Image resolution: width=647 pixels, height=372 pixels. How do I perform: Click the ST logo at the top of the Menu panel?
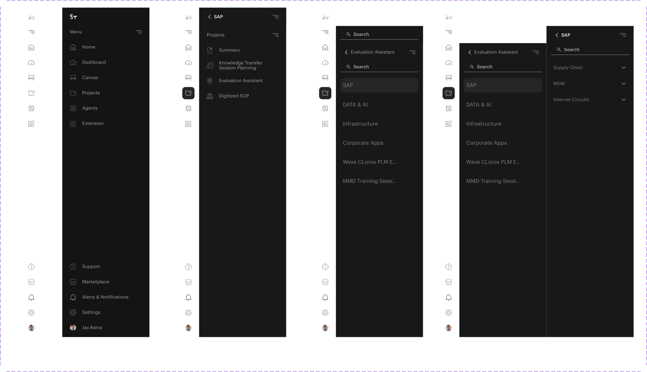[73, 17]
